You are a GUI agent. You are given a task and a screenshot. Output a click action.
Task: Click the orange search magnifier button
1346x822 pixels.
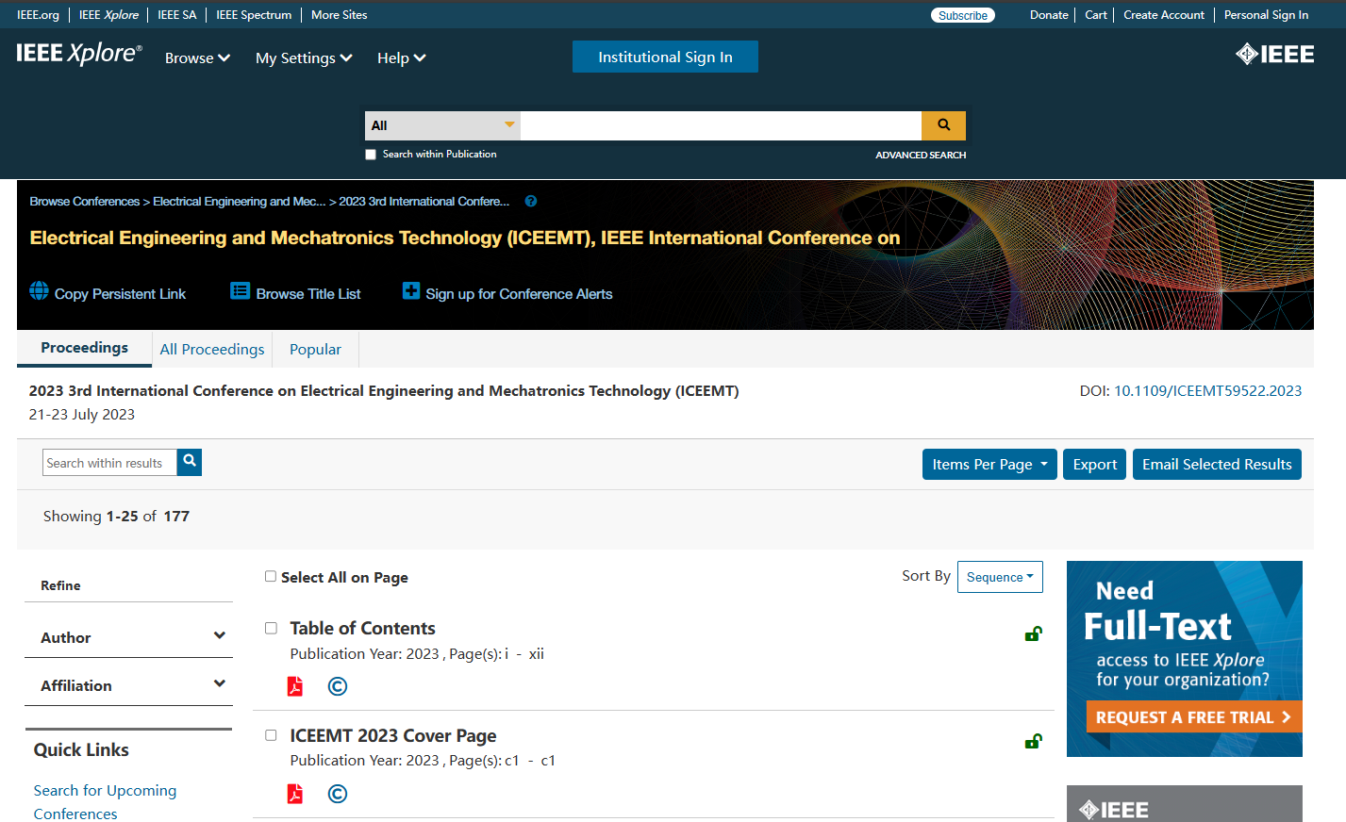click(943, 125)
